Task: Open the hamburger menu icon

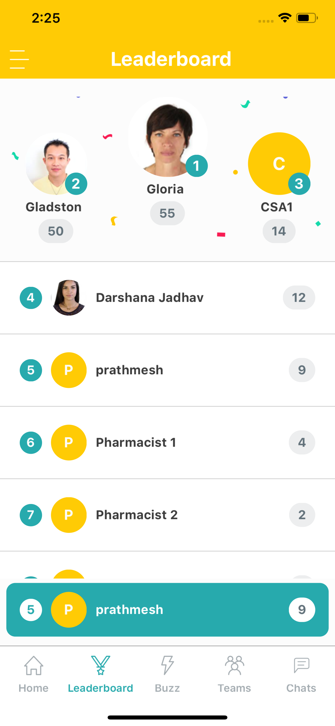Action: pos(19,59)
